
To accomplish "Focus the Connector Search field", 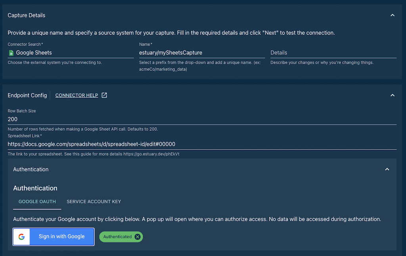I will click(73, 53).
